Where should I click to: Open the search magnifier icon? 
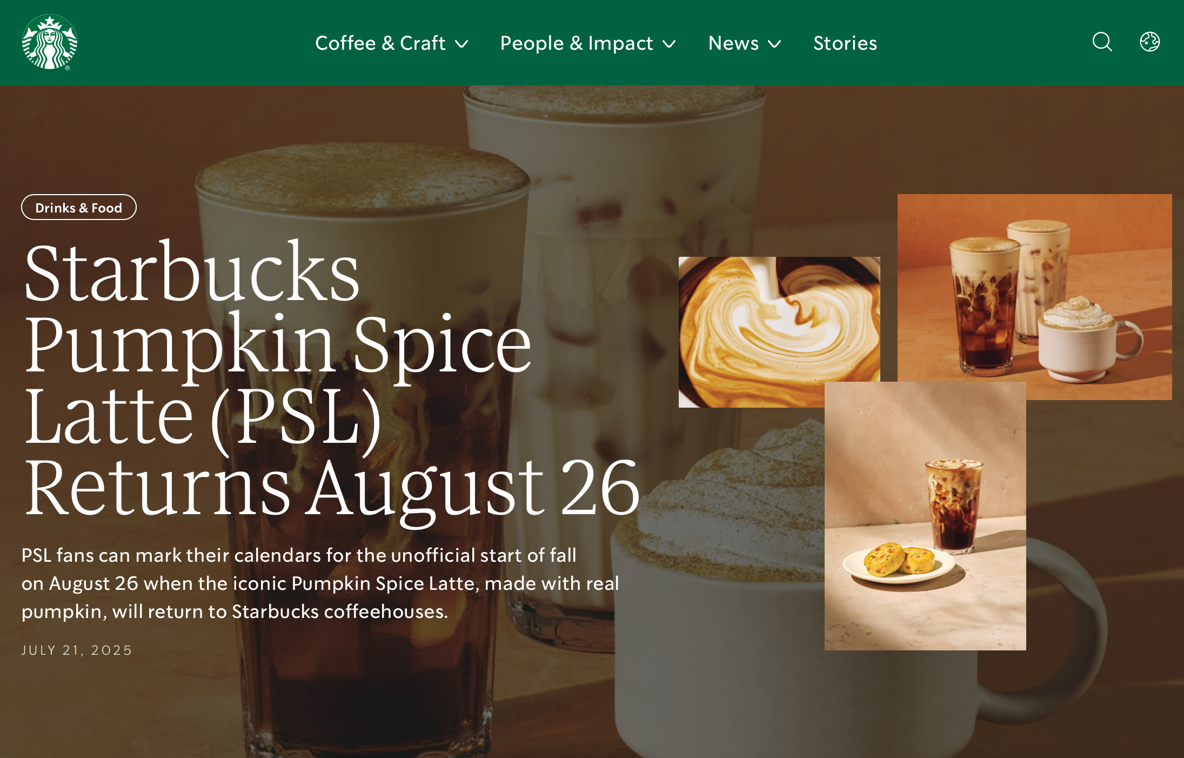(1102, 42)
